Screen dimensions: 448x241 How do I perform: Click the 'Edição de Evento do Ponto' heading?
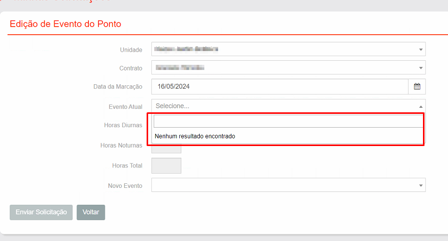(65, 24)
